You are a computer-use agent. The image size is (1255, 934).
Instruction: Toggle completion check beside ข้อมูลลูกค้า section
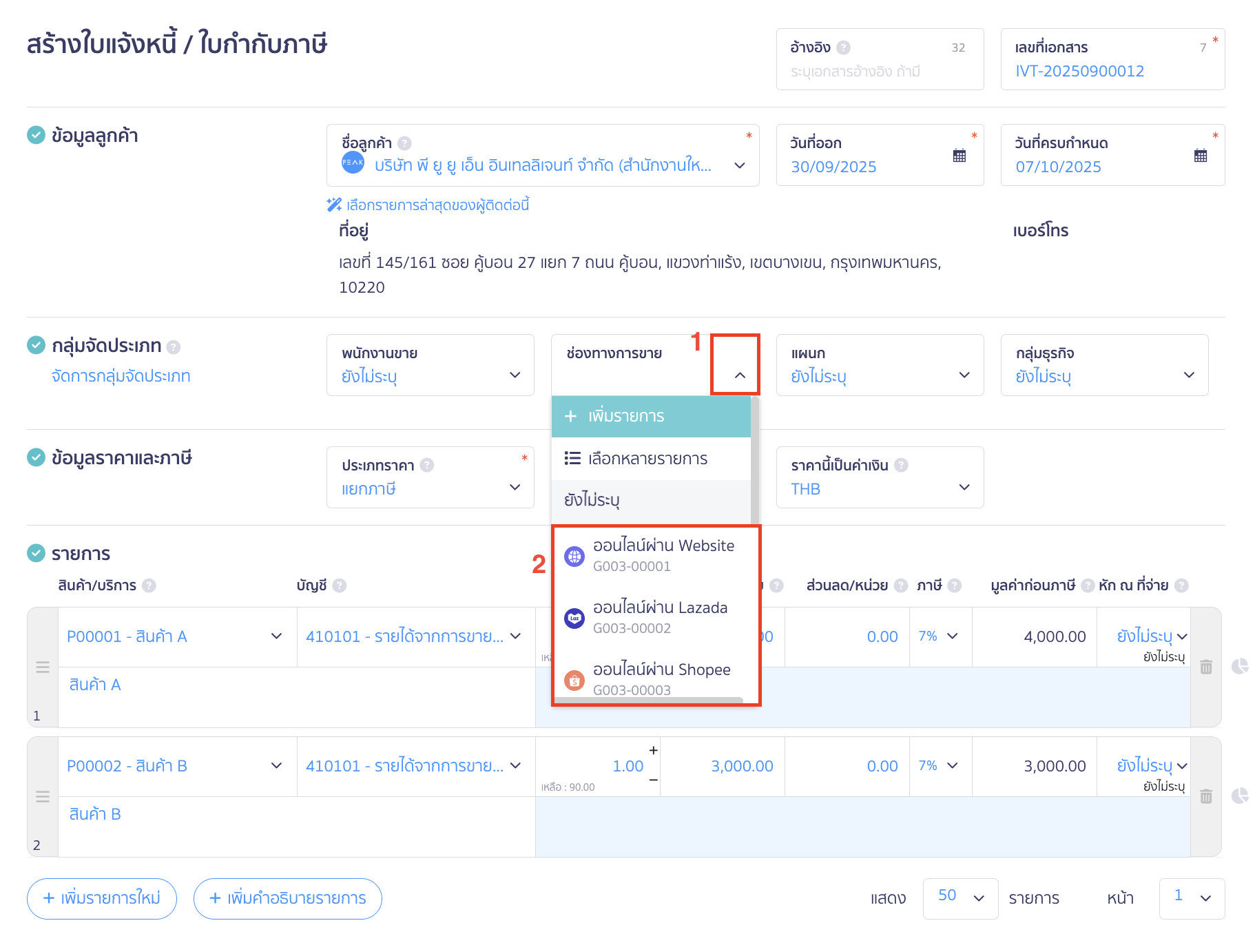coord(36,135)
